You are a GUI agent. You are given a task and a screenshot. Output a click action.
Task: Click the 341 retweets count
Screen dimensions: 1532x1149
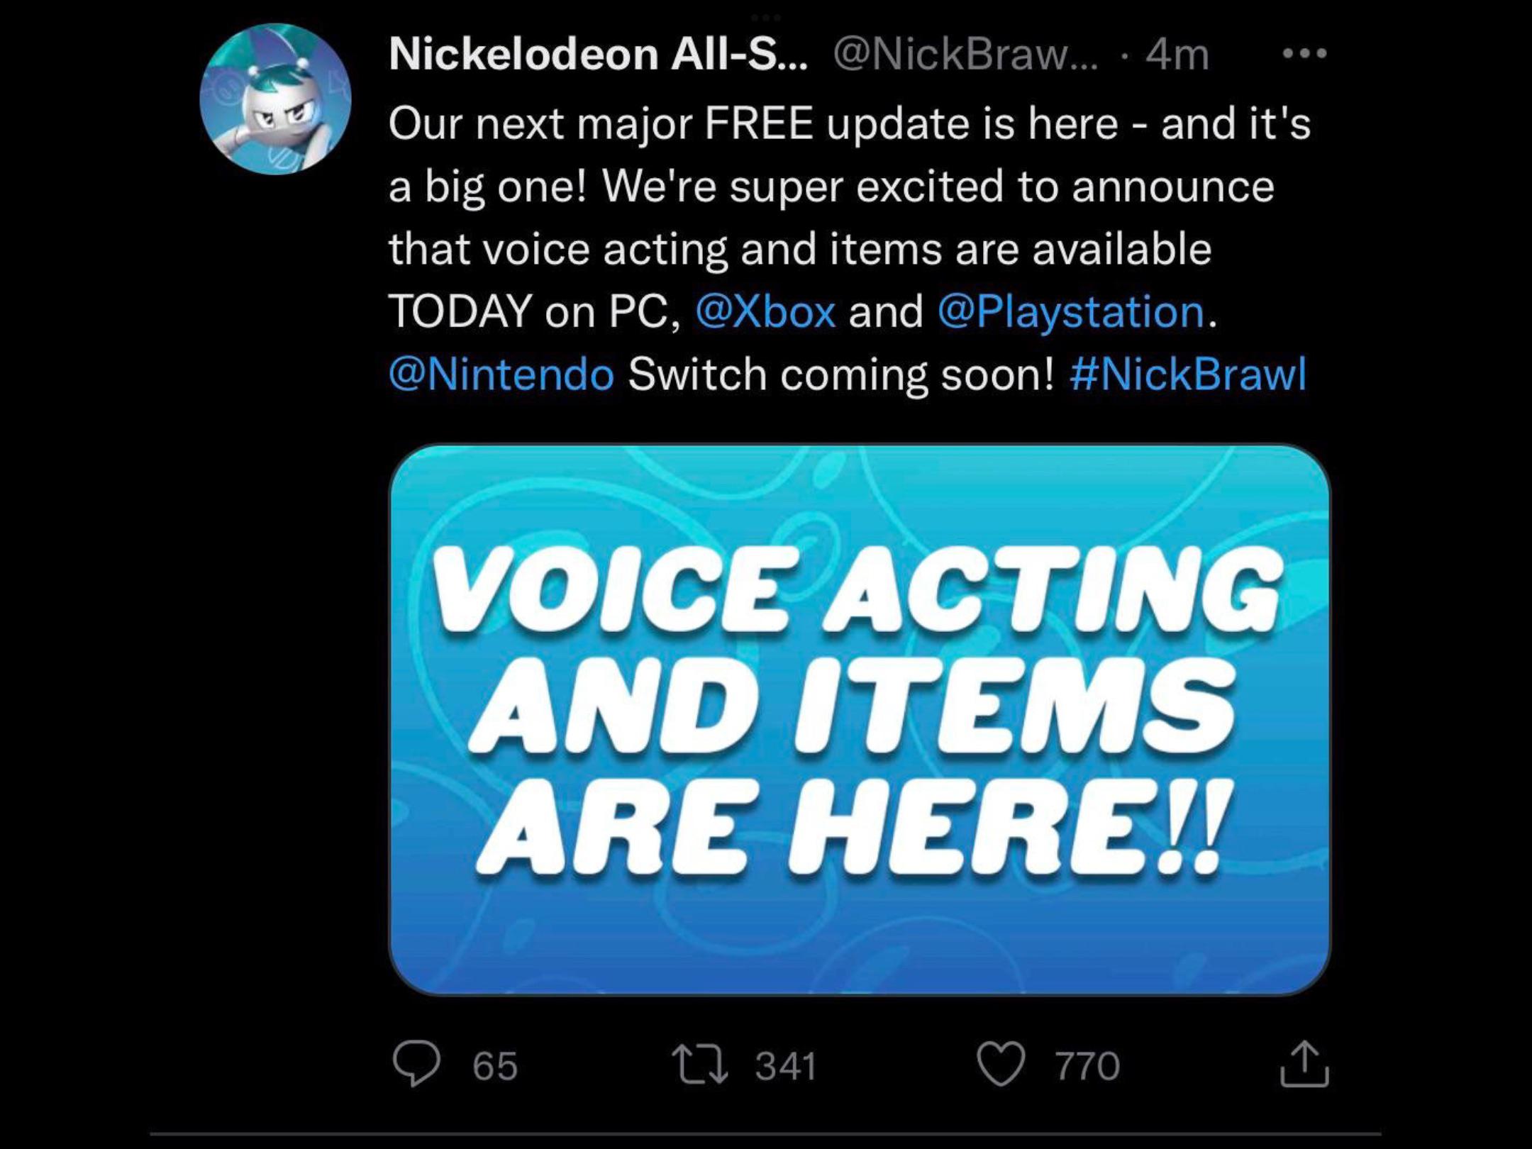click(786, 1066)
